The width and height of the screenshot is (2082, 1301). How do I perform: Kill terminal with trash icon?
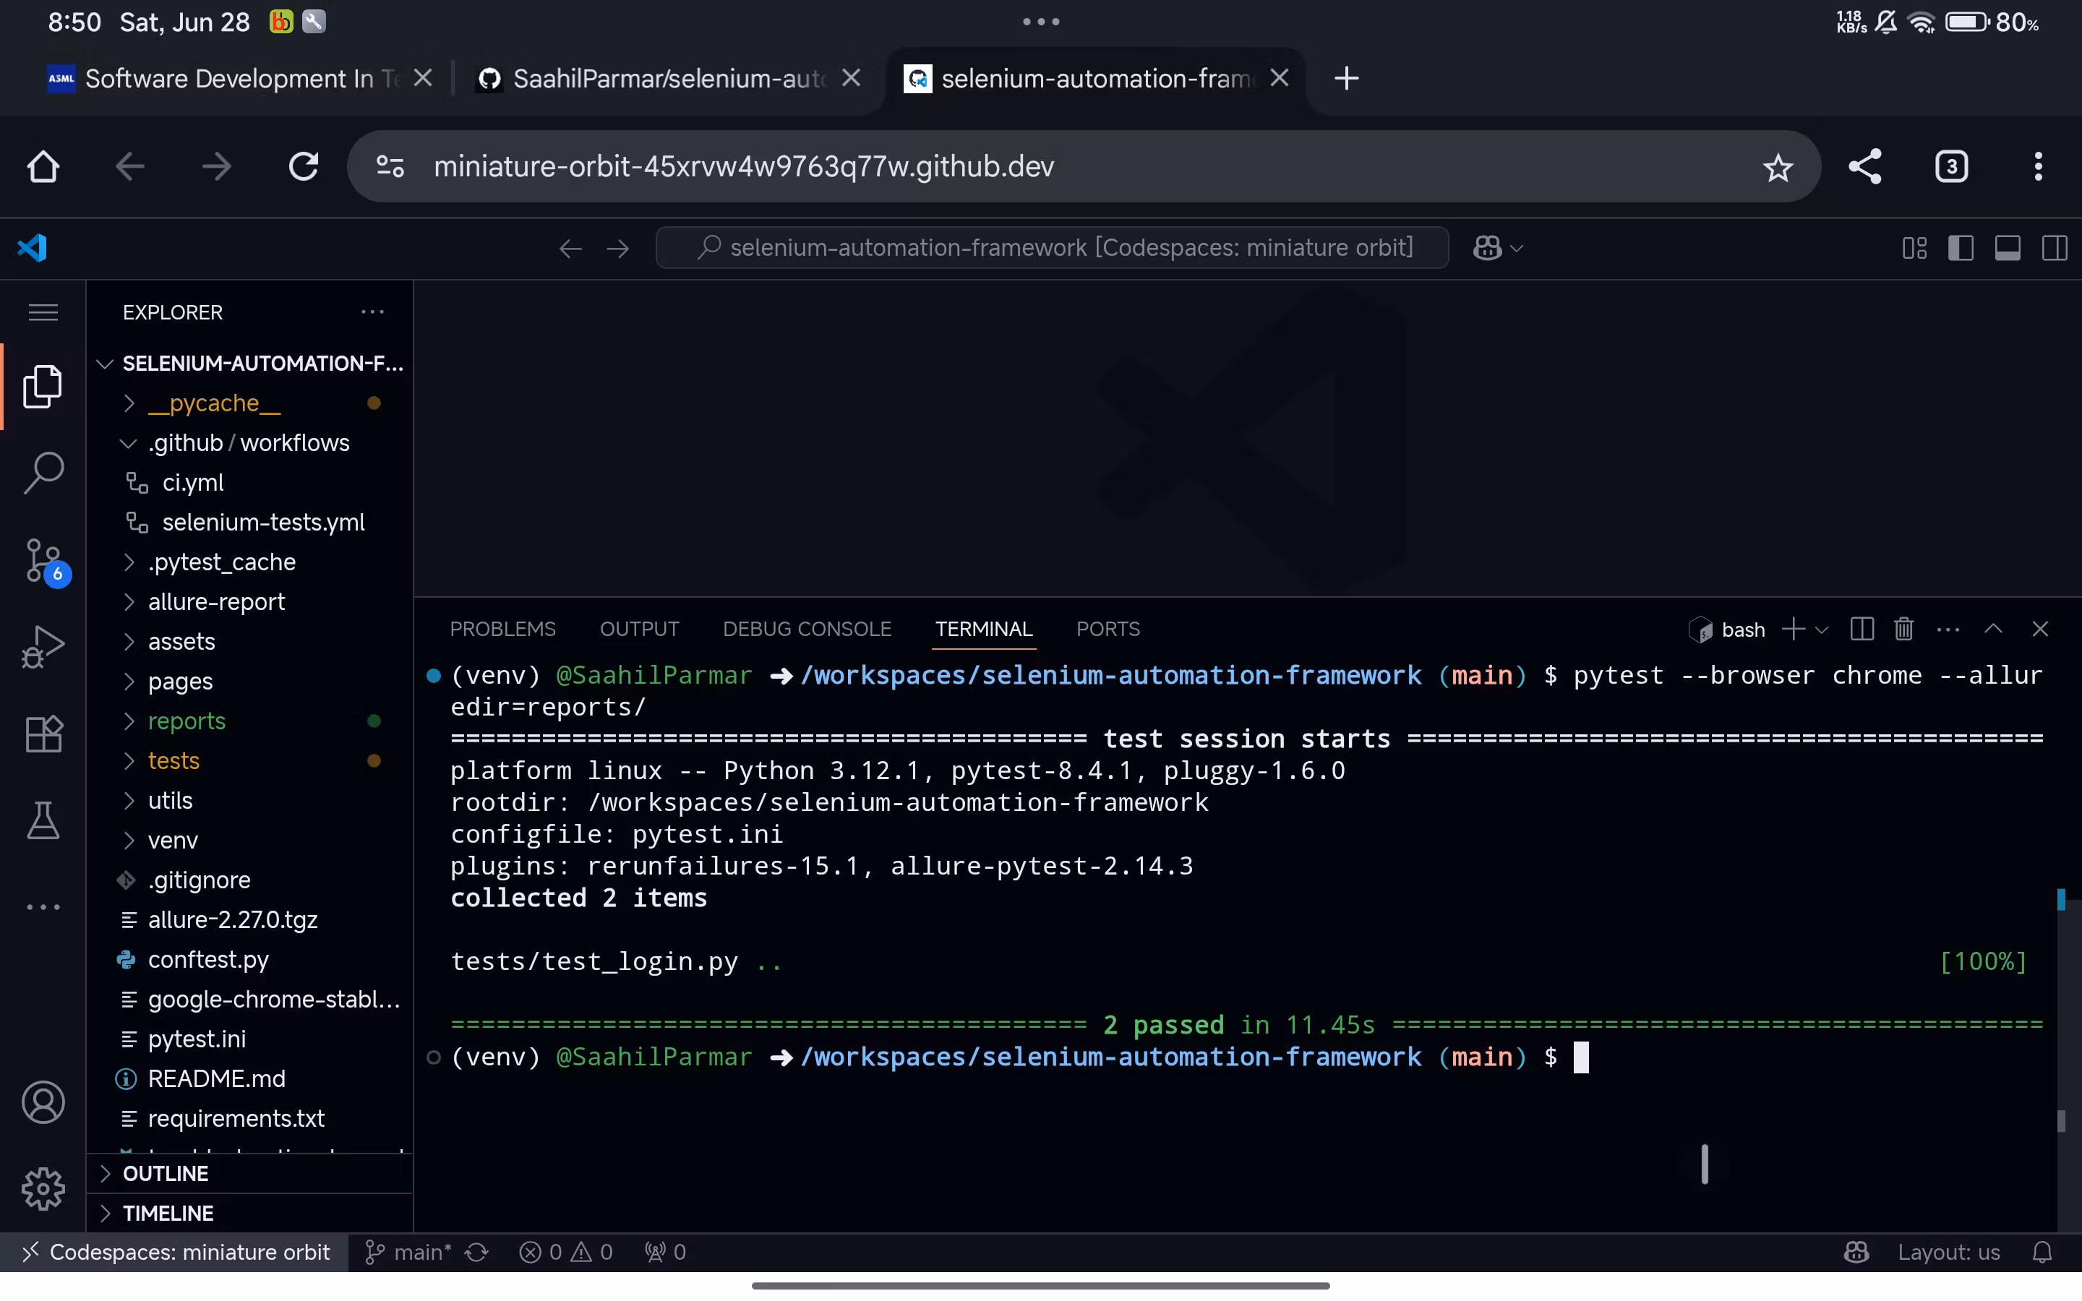tap(1903, 629)
